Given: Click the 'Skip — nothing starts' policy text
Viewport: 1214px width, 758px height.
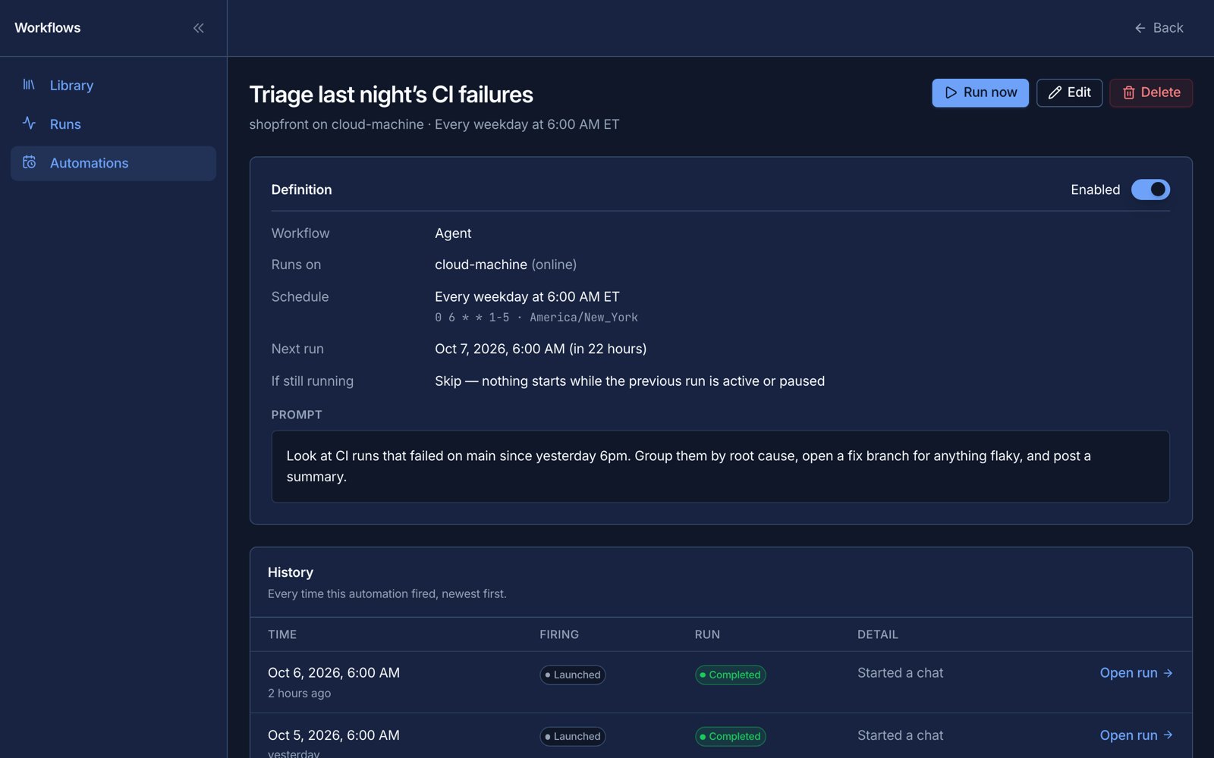Looking at the screenshot, I should (x=630, y=381).
